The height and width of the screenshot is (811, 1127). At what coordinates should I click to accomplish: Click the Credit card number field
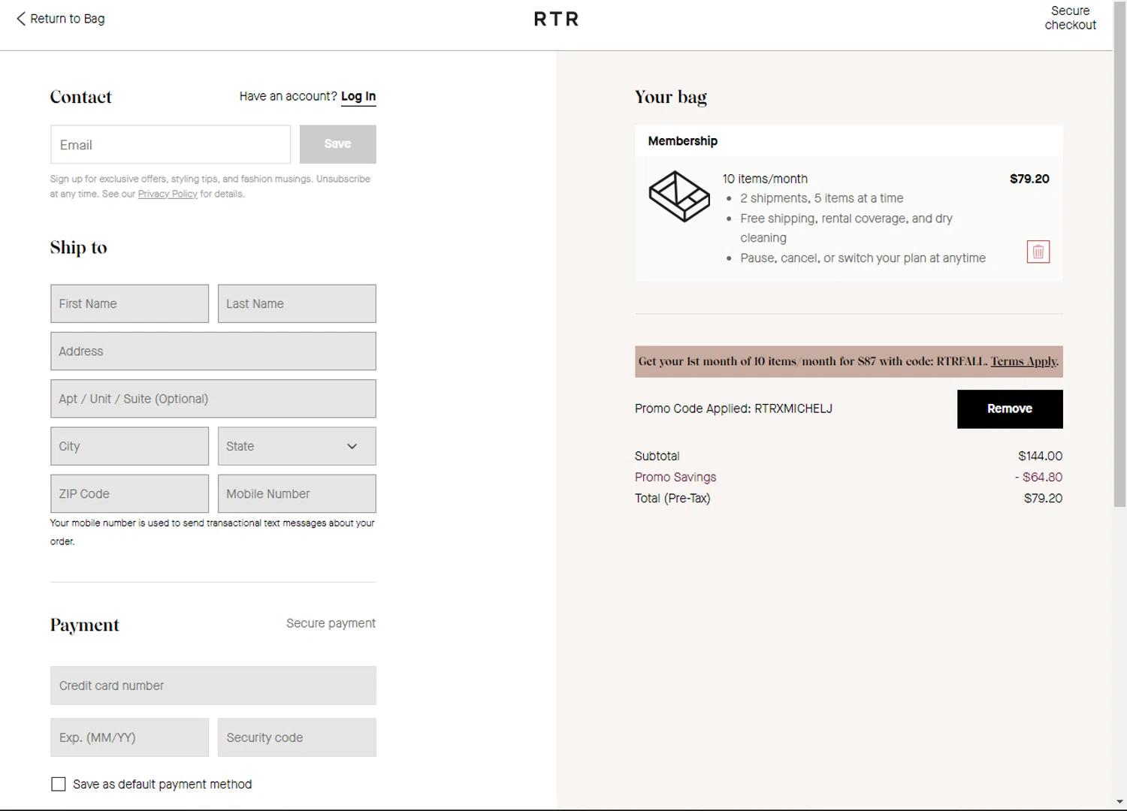(x=213, y=686)
